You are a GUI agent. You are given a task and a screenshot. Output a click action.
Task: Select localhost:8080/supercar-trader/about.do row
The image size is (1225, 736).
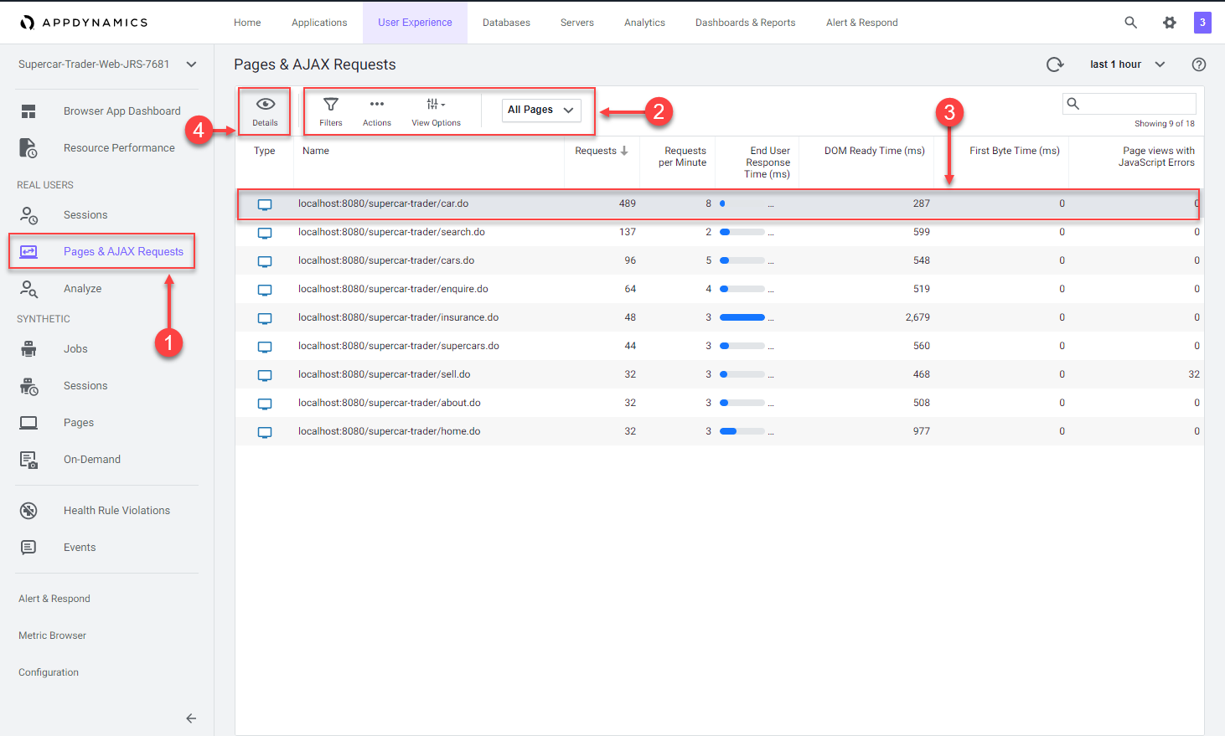720,403
